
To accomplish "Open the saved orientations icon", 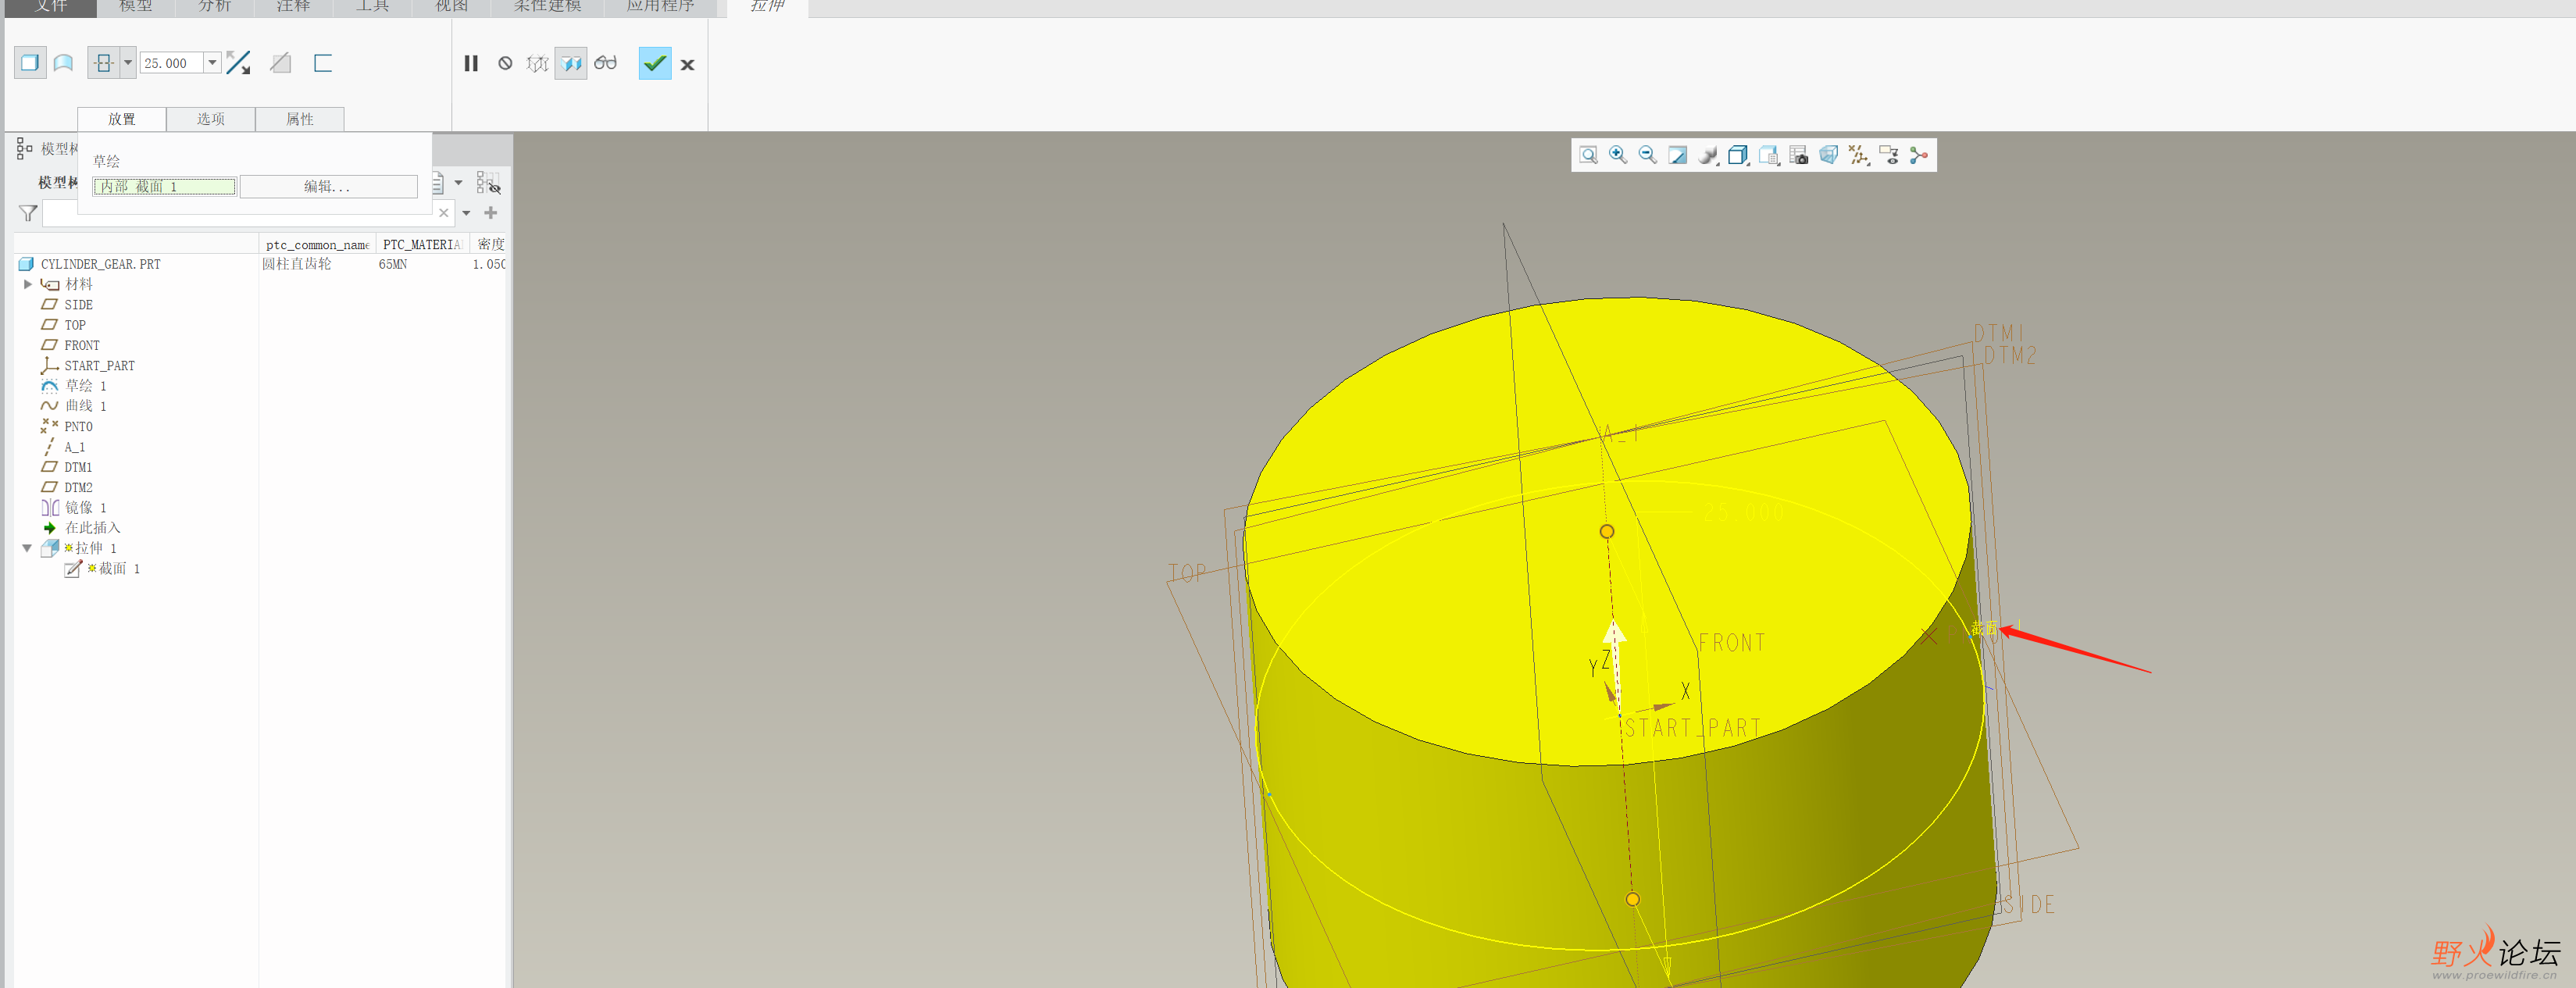I will [1768, 155].
